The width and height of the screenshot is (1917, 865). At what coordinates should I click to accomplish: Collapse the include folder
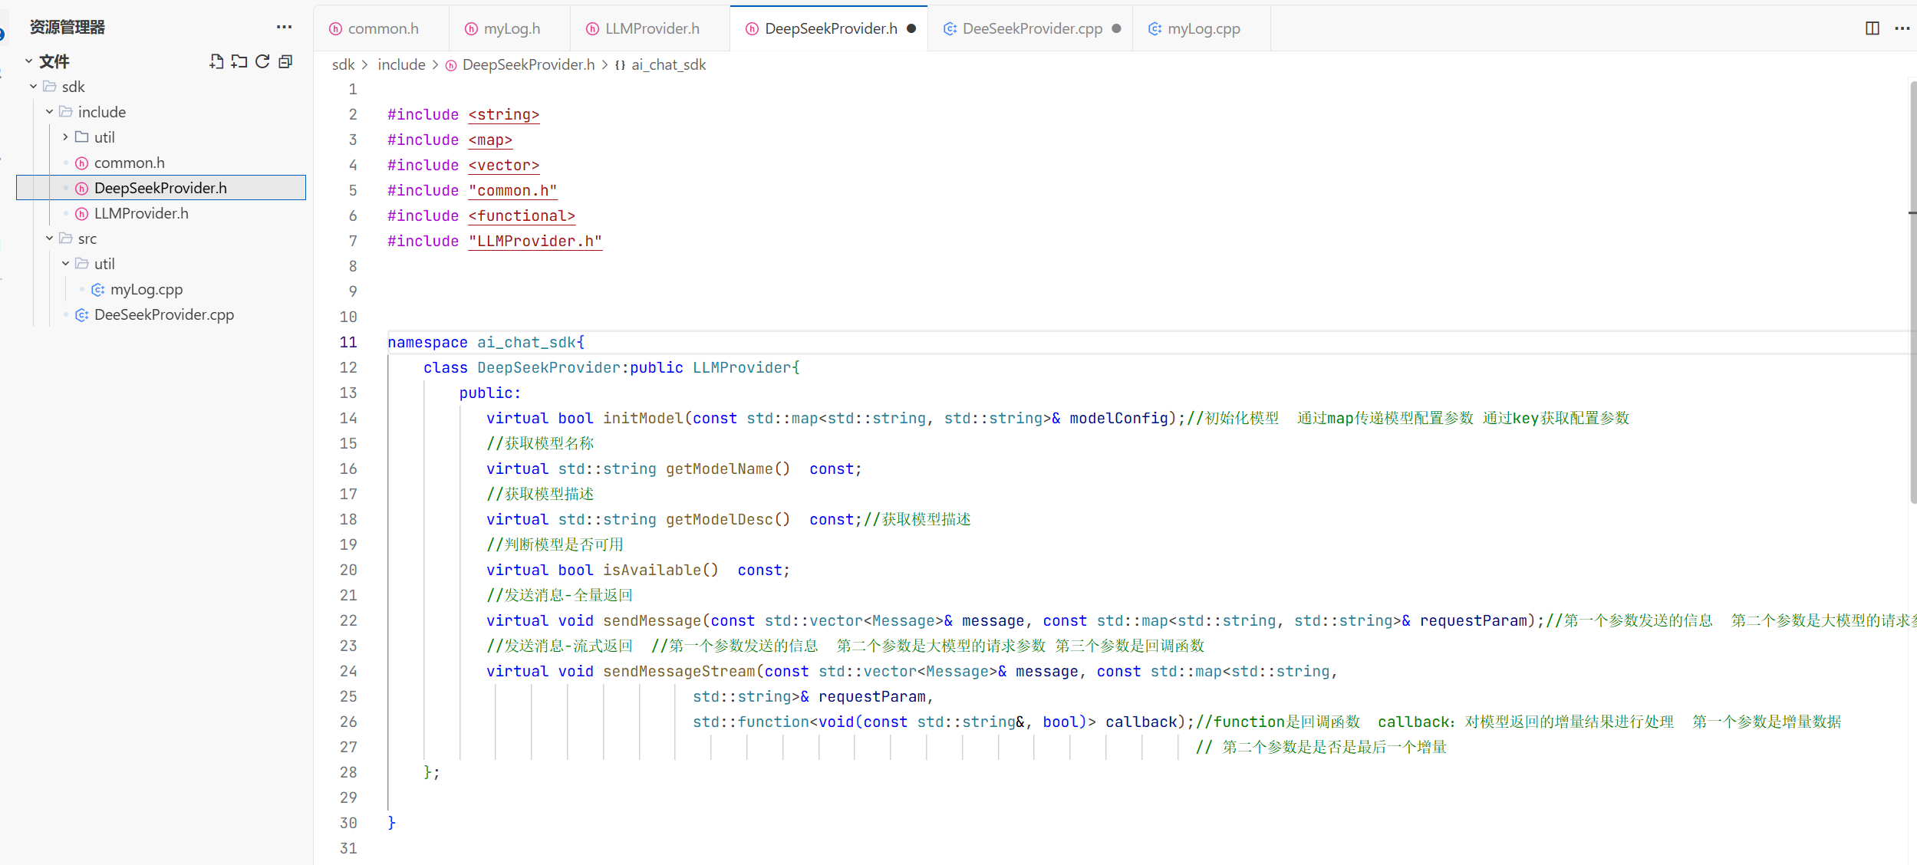(x=49, y=112)
